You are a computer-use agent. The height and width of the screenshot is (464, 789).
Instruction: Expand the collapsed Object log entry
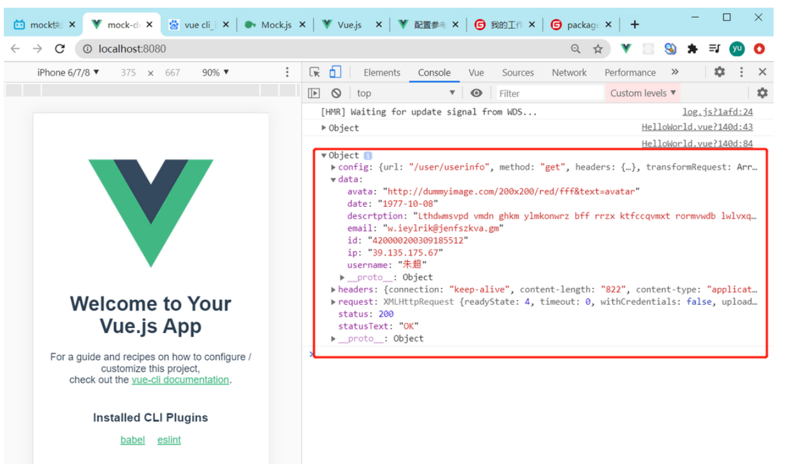point(324,128)
